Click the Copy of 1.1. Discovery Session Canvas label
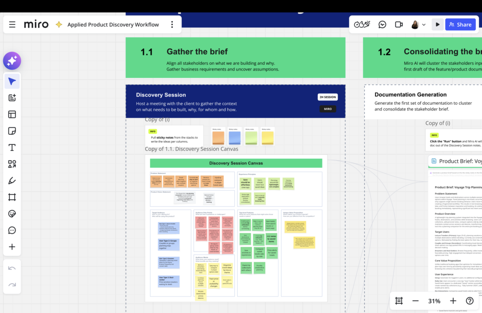This screenshot has height=313, width=482. tap(192, 149)
